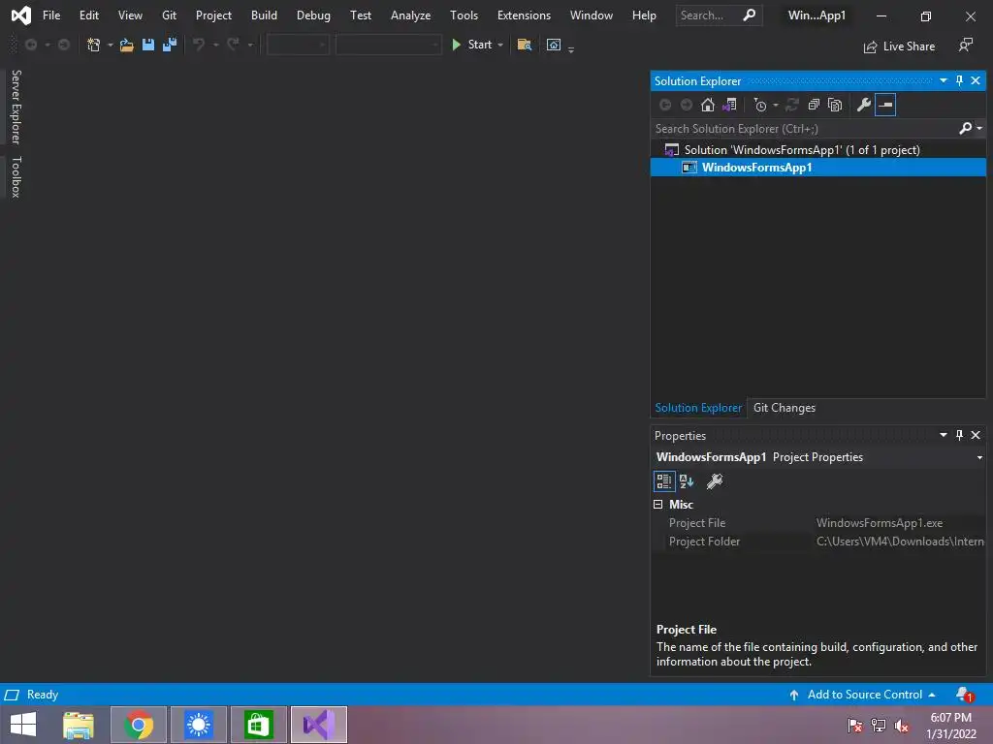Open Properties wrench in Solution Explorer toolbar
The height and width of the screenshot is (744, 993).
864,105
